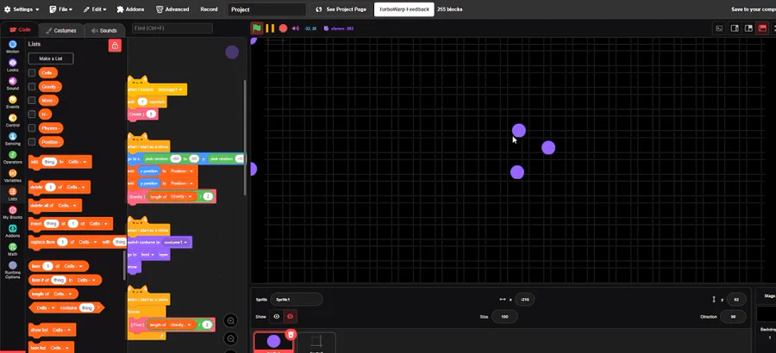Click the clones counter icon
This screenshot has width=776, height=353.
[x=326, y=28]
